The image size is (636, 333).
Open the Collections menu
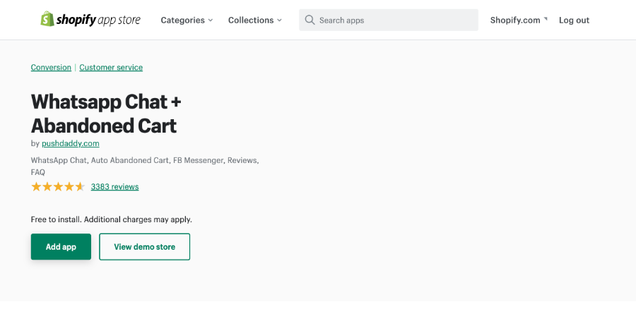[251, 20]
